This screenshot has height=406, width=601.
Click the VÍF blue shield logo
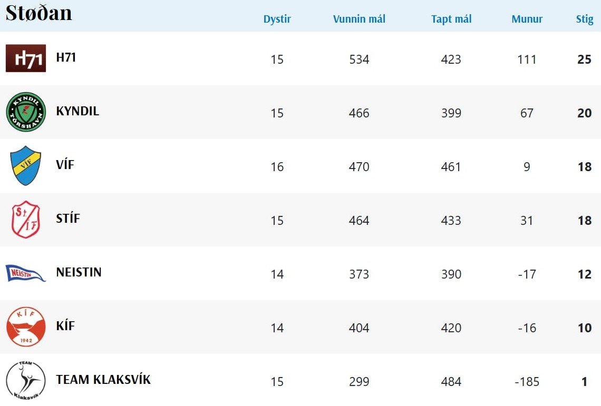[26, 165]
